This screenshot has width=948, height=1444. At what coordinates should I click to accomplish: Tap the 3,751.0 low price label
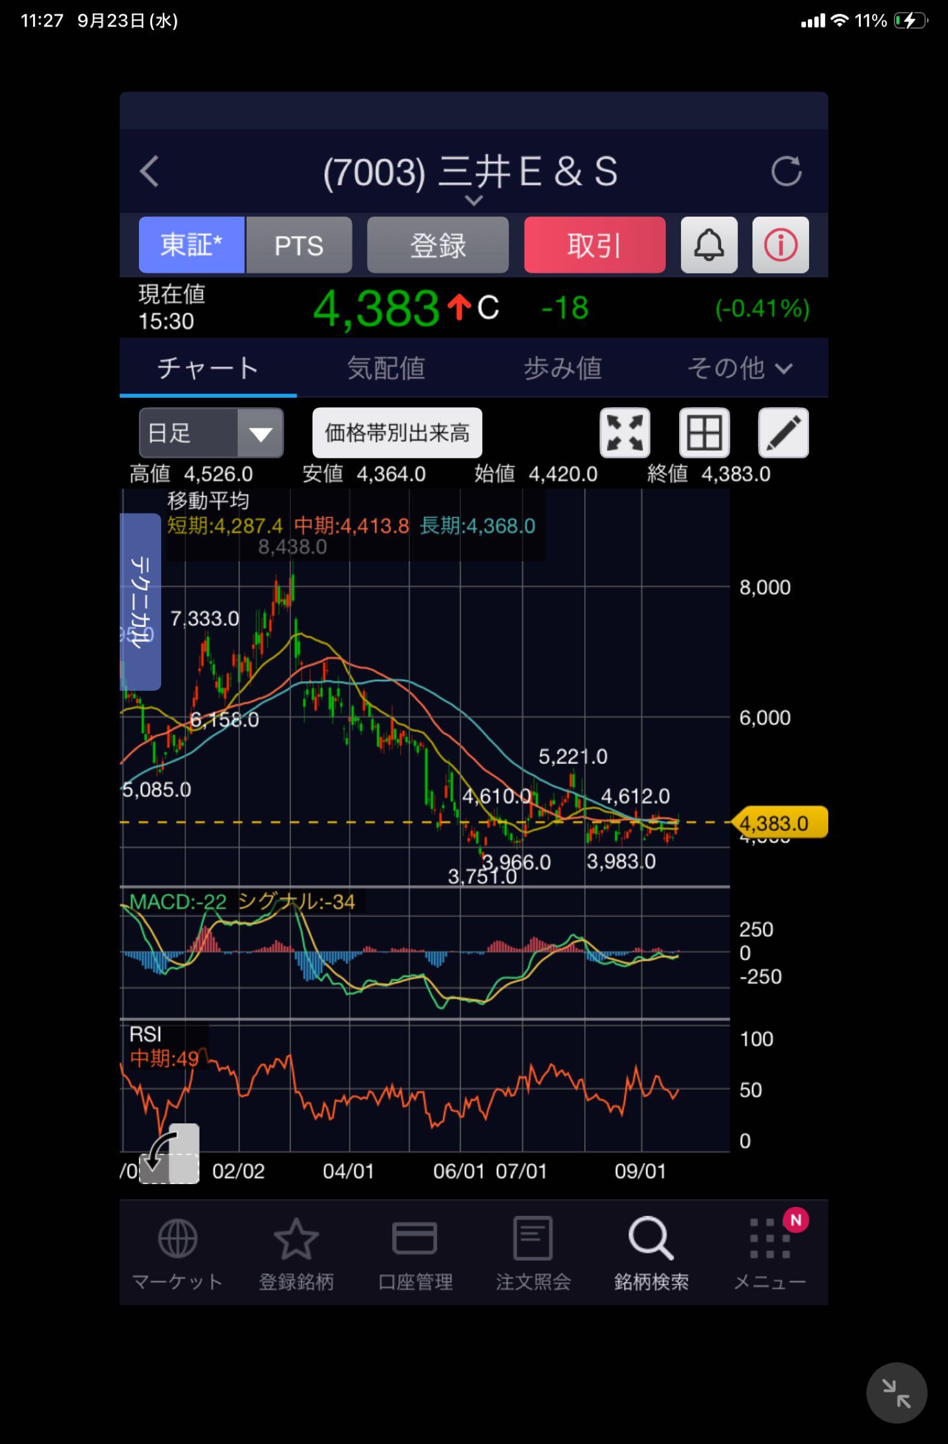pos(482,877)
